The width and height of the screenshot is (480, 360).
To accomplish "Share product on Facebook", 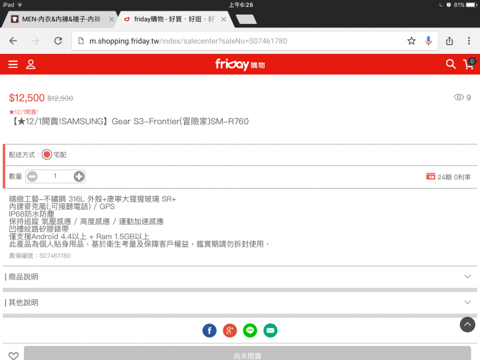I will pos(209,330).
